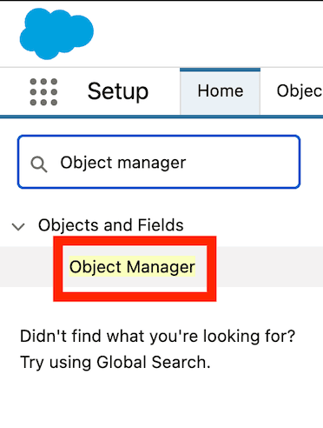Select the Home navigation tab in Setup
The image size is (323, 428).
pyautogui.click(x=221, y=91)
